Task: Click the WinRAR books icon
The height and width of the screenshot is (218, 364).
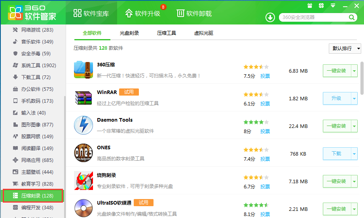Action: [x=83, y=98]
